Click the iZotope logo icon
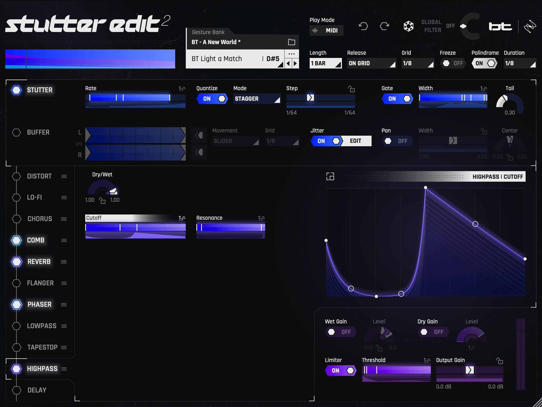The image size is (542, 407). click(530, 26)
